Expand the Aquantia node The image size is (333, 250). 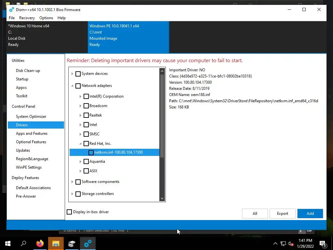click(80, 161)
